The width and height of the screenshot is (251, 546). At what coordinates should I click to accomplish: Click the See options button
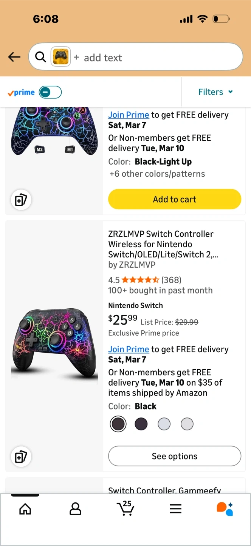pyautogui.click(x=175, y=456)
